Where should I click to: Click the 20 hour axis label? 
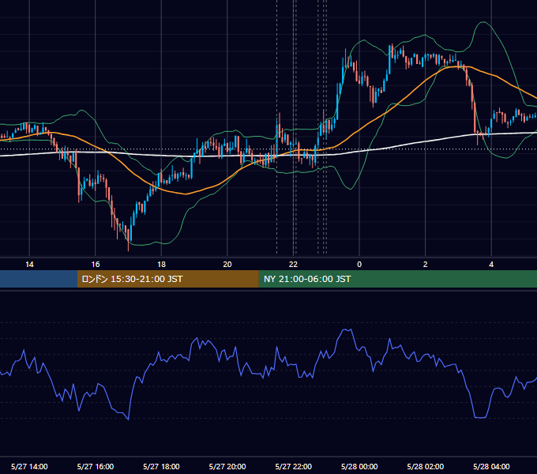click(227, 265)
